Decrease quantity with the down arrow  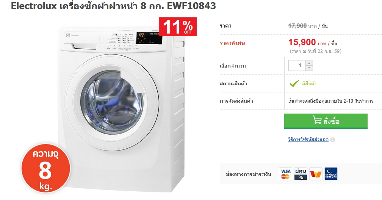[309, 68]
